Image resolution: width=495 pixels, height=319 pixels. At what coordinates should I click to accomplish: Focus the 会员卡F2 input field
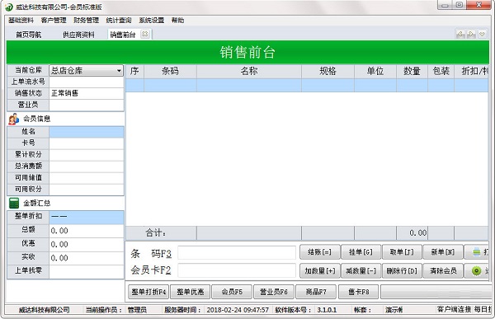coord(237,270)
